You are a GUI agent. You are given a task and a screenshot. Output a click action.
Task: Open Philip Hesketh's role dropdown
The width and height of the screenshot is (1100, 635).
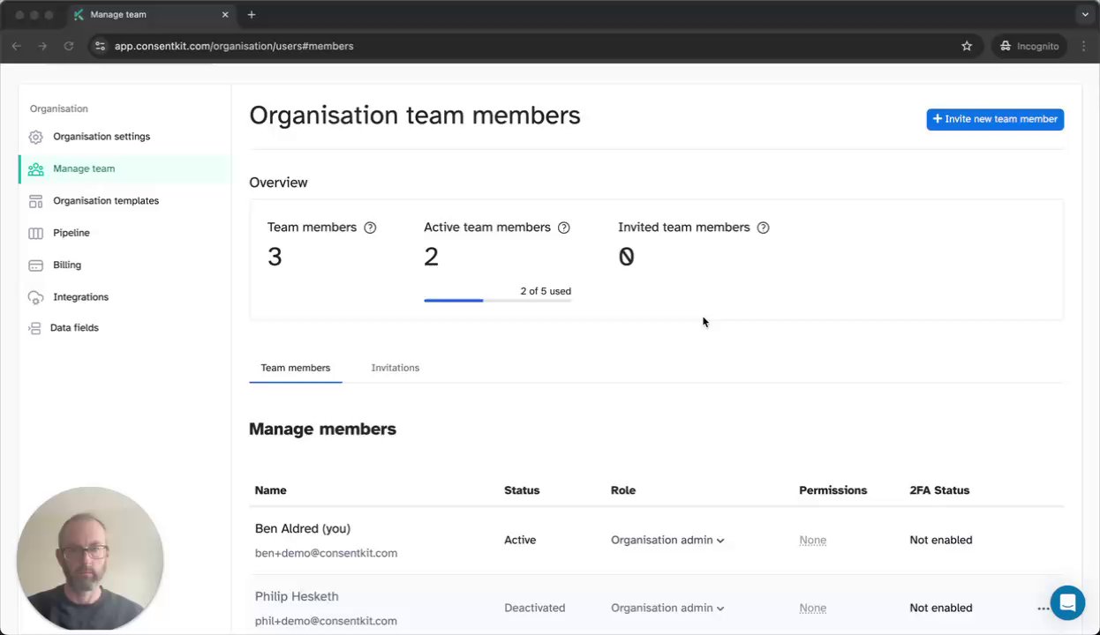667,608
